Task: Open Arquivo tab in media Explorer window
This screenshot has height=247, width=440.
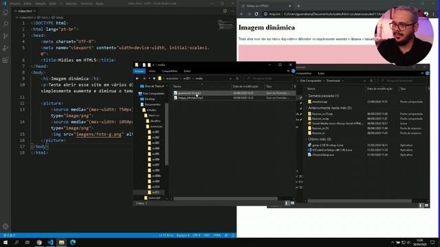Action: click(x=139, y=71)
